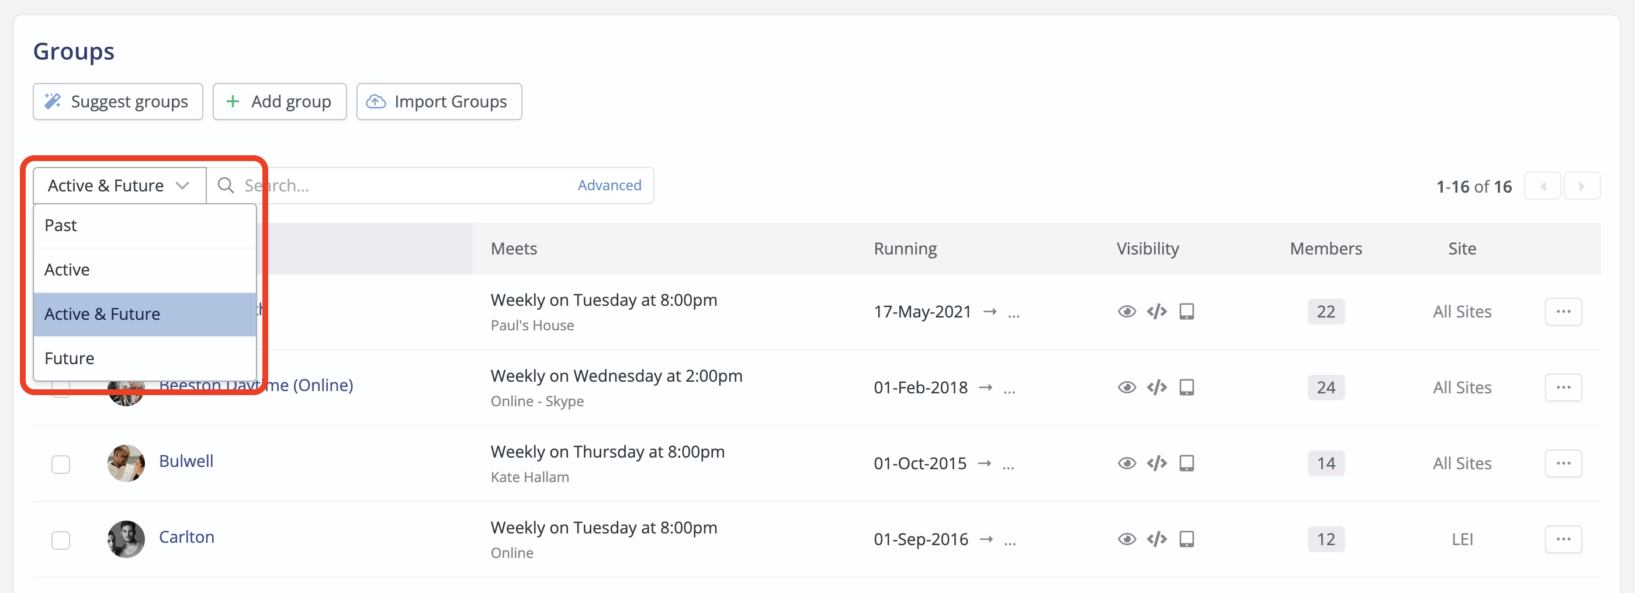Open the Active & Future filter dropdown
The image size is (1635, 593).
(118, 185)
